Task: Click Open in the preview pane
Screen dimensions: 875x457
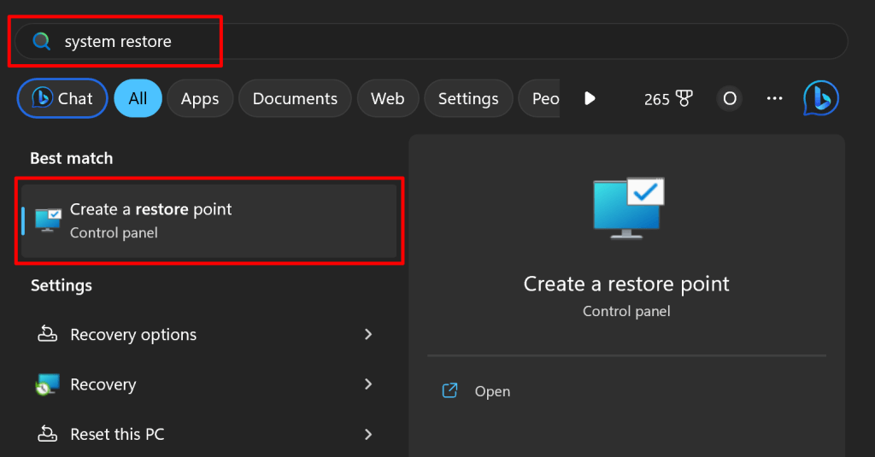Action: click(x=492, y=391)
